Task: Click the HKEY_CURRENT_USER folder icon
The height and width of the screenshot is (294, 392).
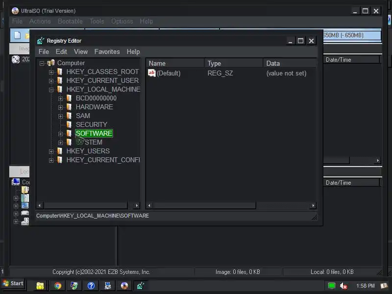Action: pyautogui.click(x=59, y=80)
